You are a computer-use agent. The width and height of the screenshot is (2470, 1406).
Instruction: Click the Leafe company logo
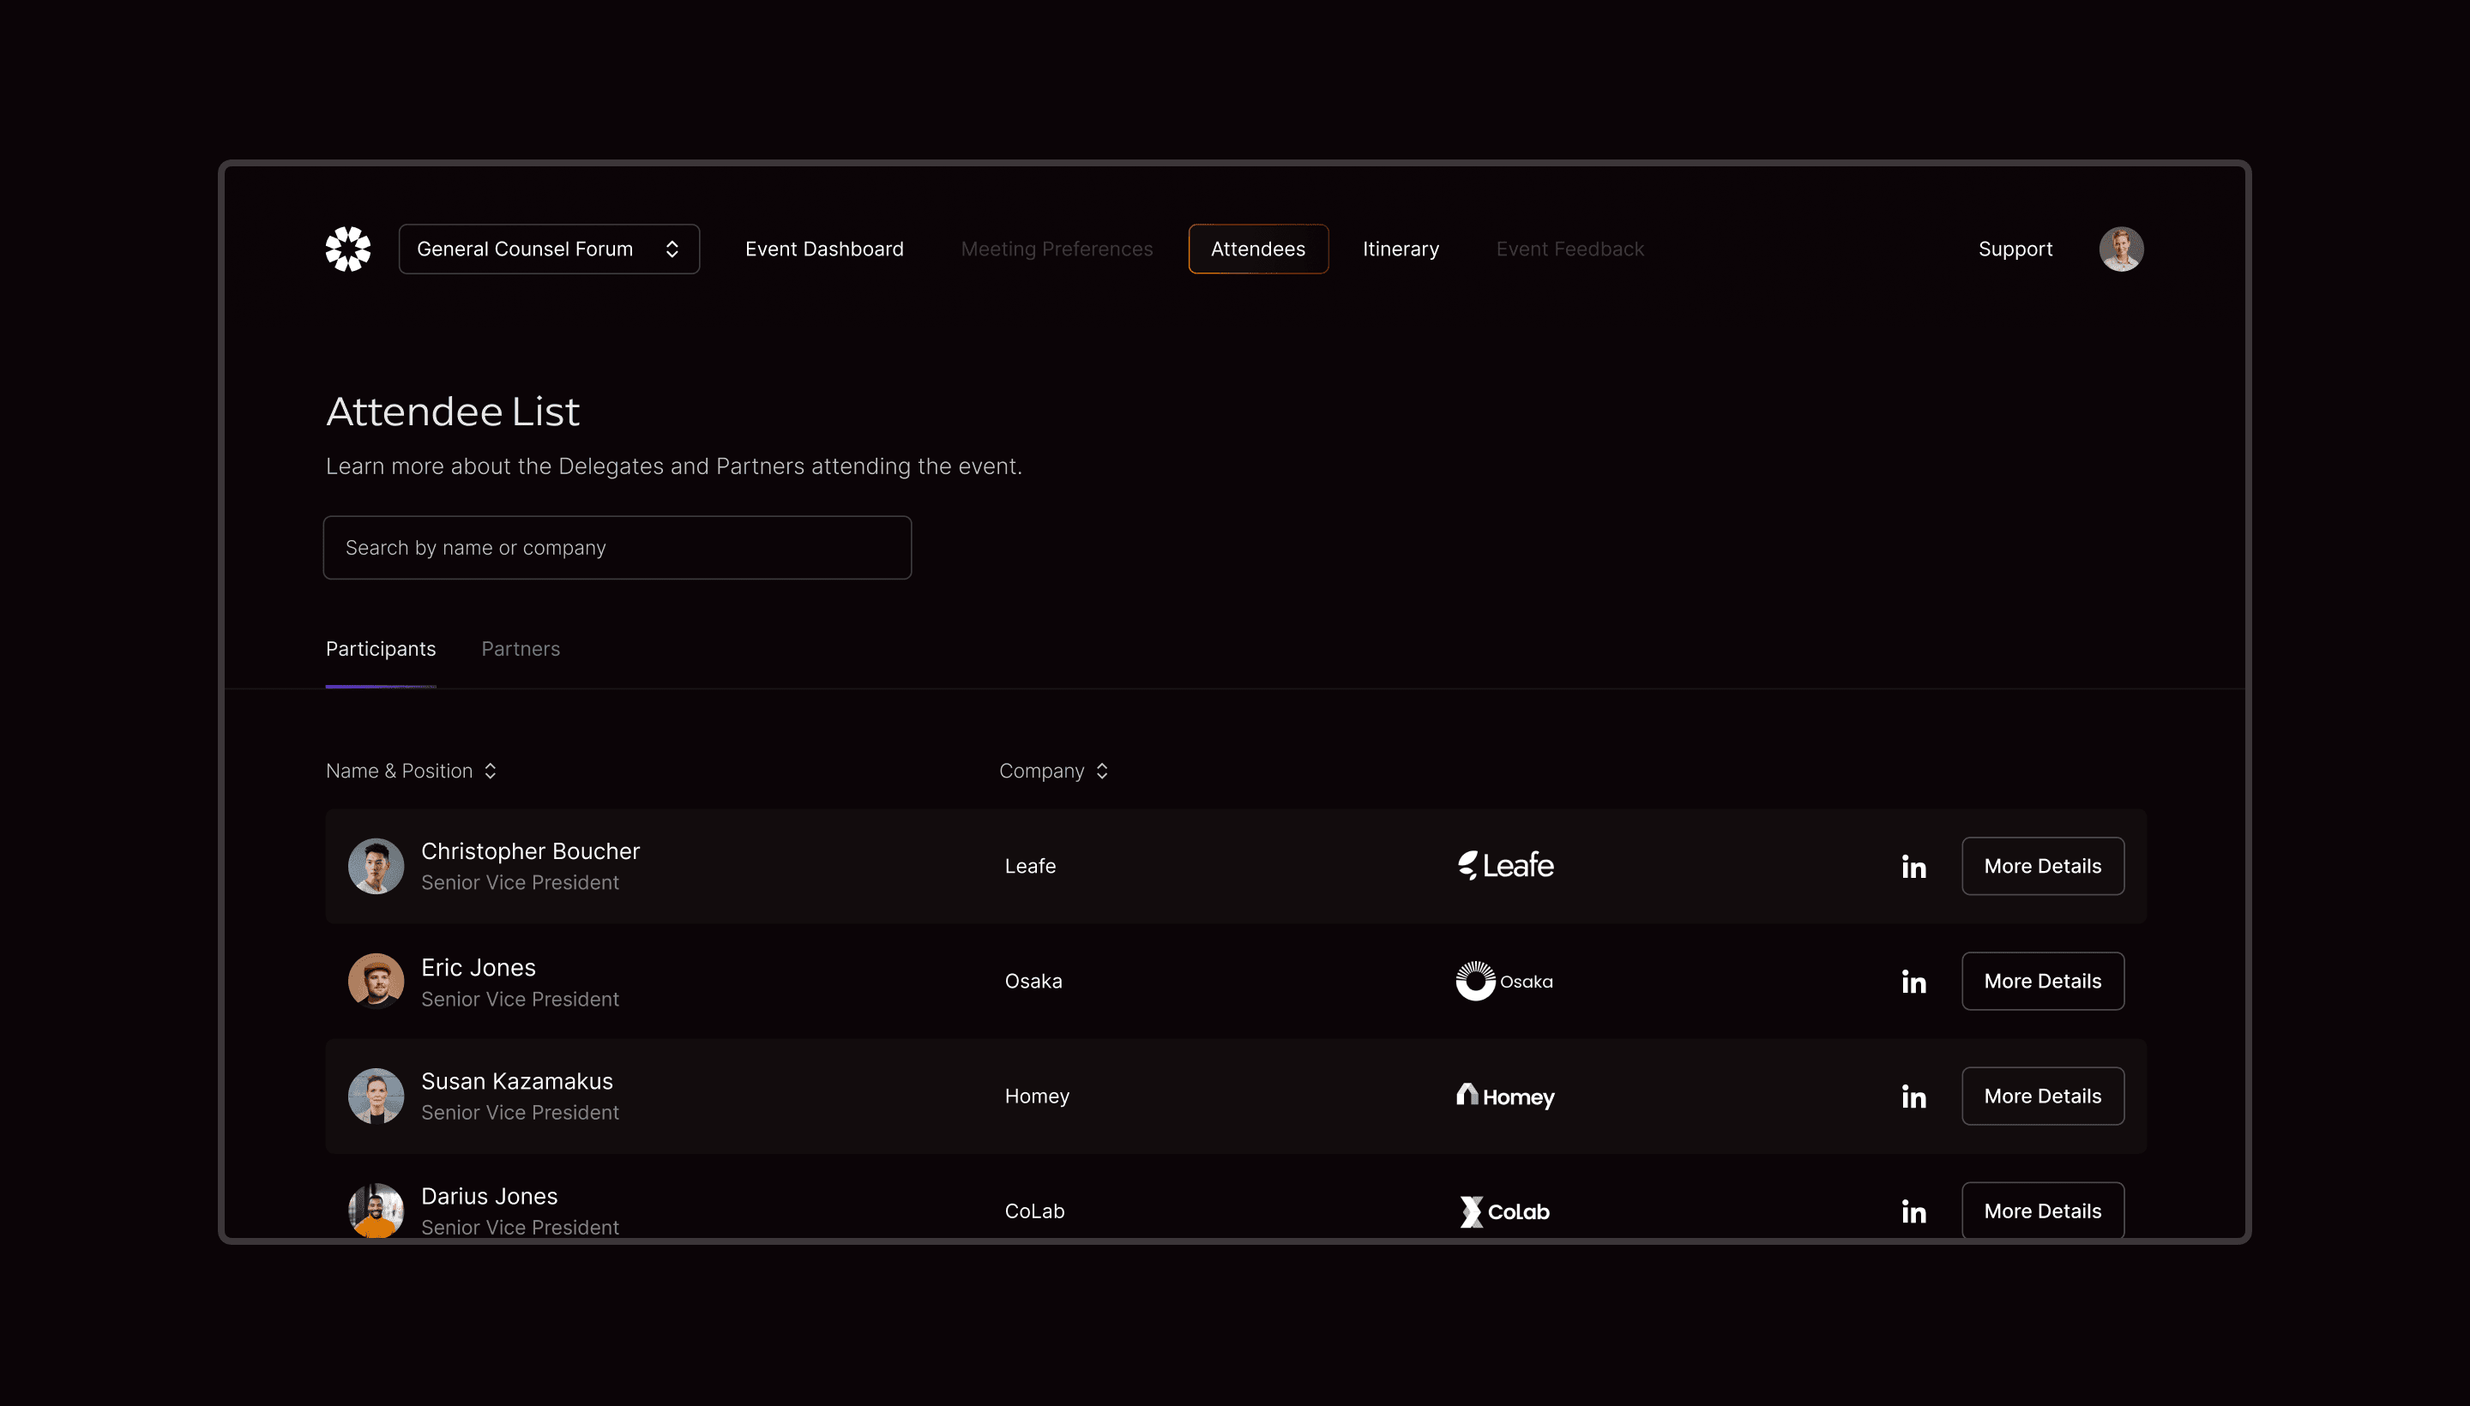pyautogui.click(x=1505, y=865)
